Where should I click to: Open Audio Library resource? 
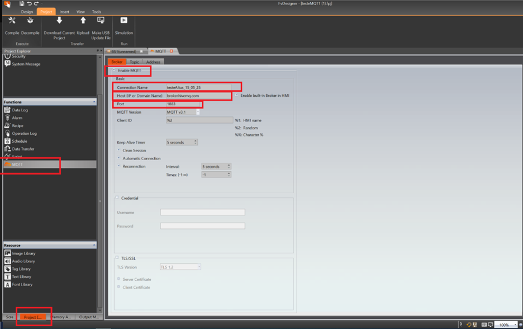pos(20,261)
